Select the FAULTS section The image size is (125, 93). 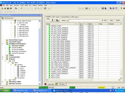(x=22, y=76)
